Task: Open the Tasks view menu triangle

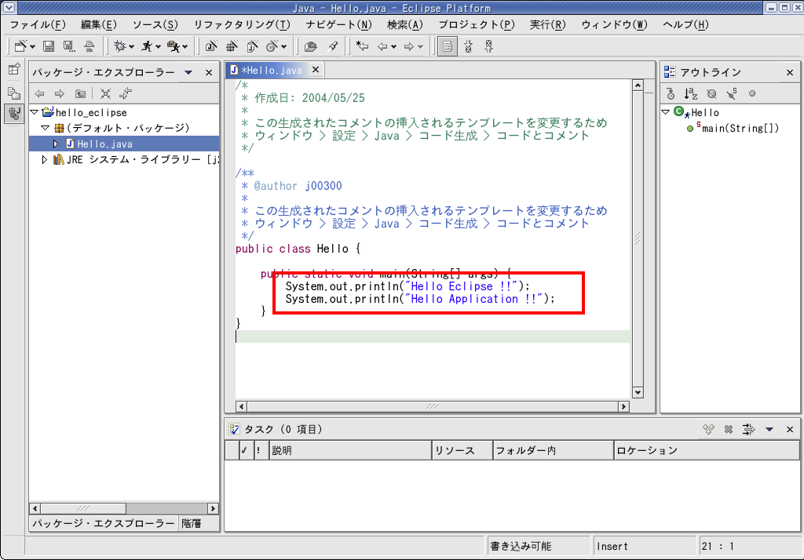Action: click(769, 429)
